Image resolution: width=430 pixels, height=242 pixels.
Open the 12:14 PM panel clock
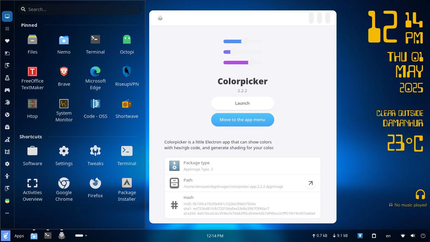(215, 236)
